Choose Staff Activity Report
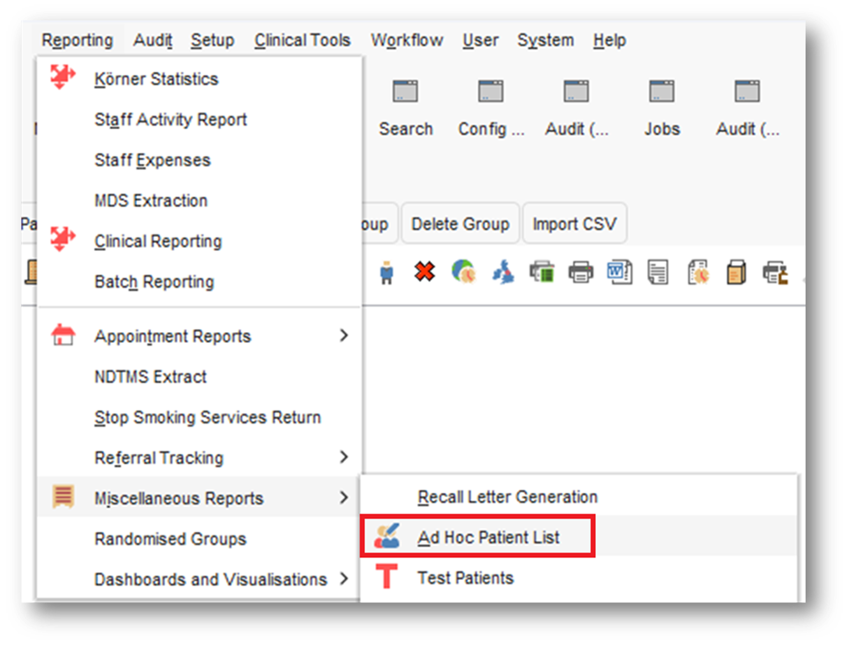 (x=199, y=120)
